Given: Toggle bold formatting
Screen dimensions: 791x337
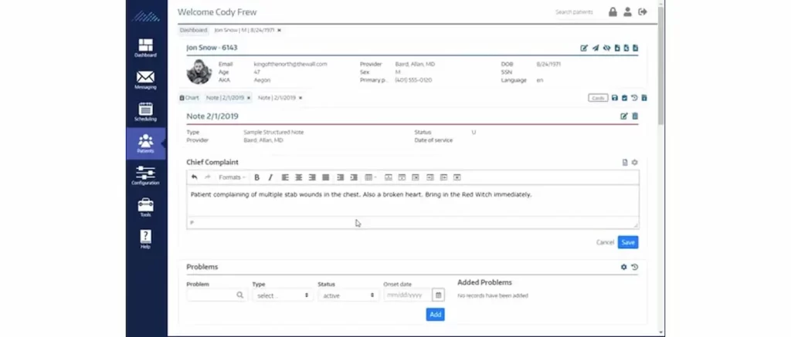Looking at the screenshot, I should point(256,177).
